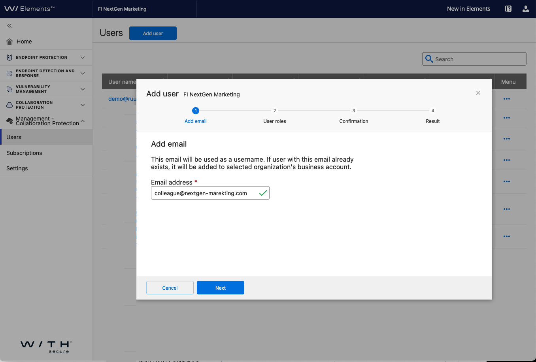536x362 pixels.
Task: Open Subscriptions in the sidebar
Action: [x=24, y=153]
